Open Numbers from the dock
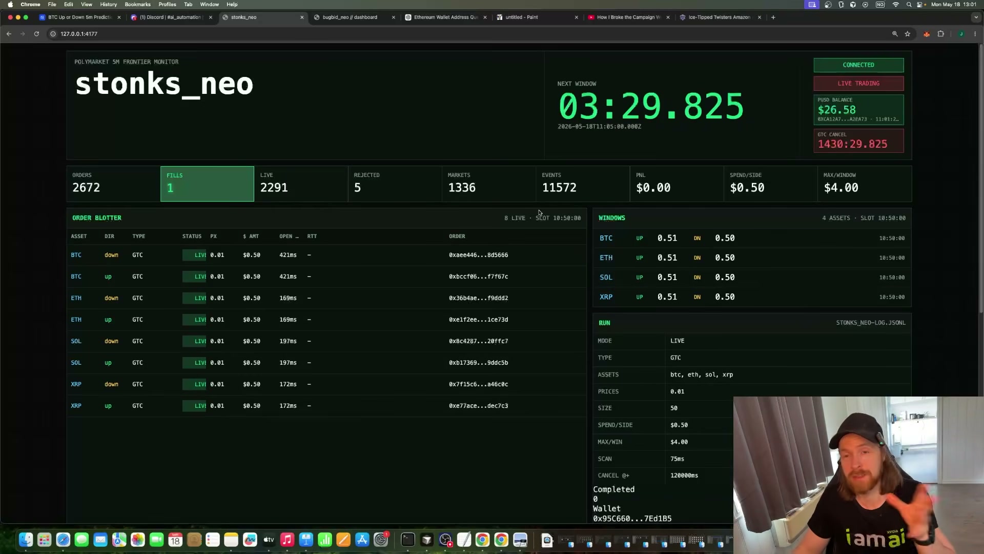Viewport: 984px width, 554px height. click(x=325, y=540)
